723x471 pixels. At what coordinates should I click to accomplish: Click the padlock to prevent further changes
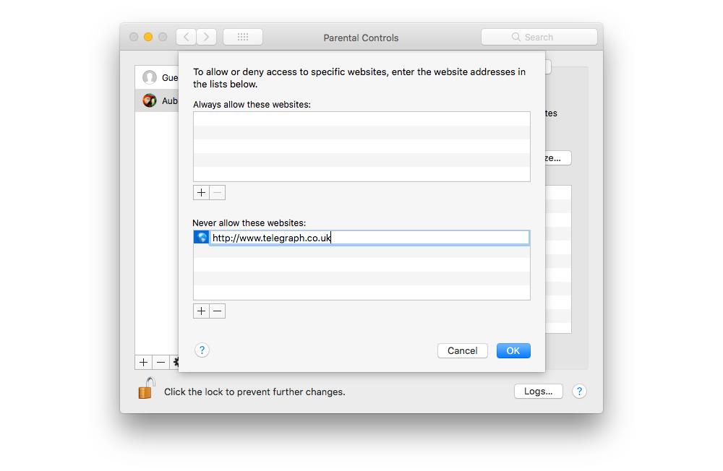tap(146, 389)
